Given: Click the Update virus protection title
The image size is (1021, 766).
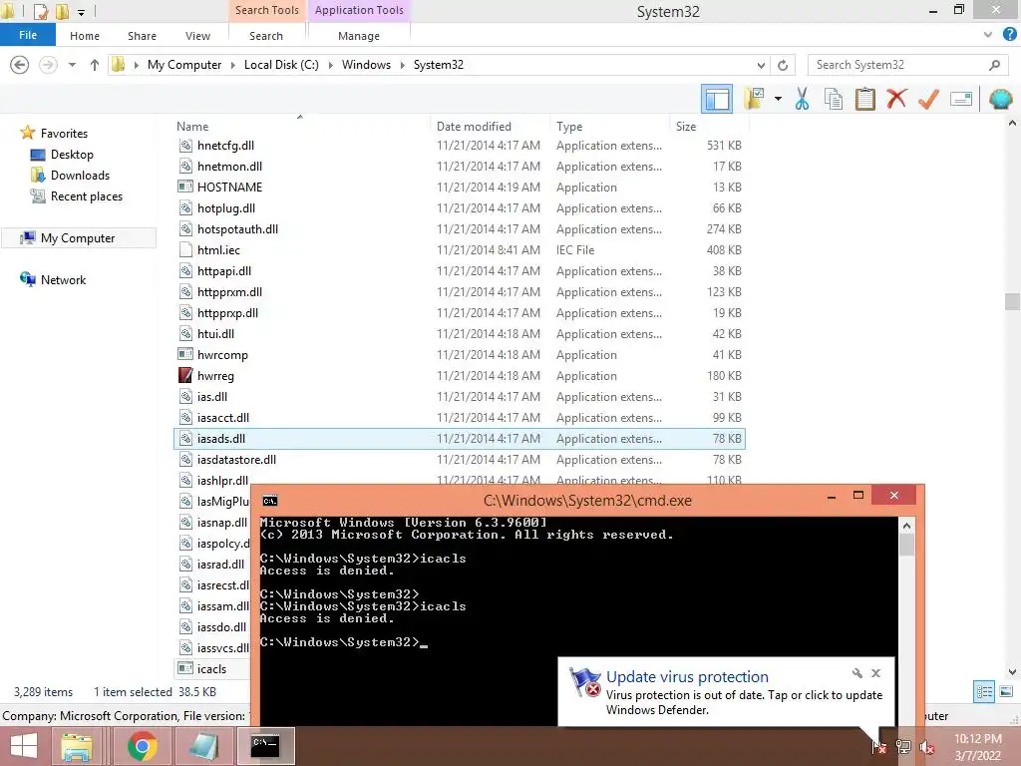Looking at the screenshot, I should tap(687, 677).
